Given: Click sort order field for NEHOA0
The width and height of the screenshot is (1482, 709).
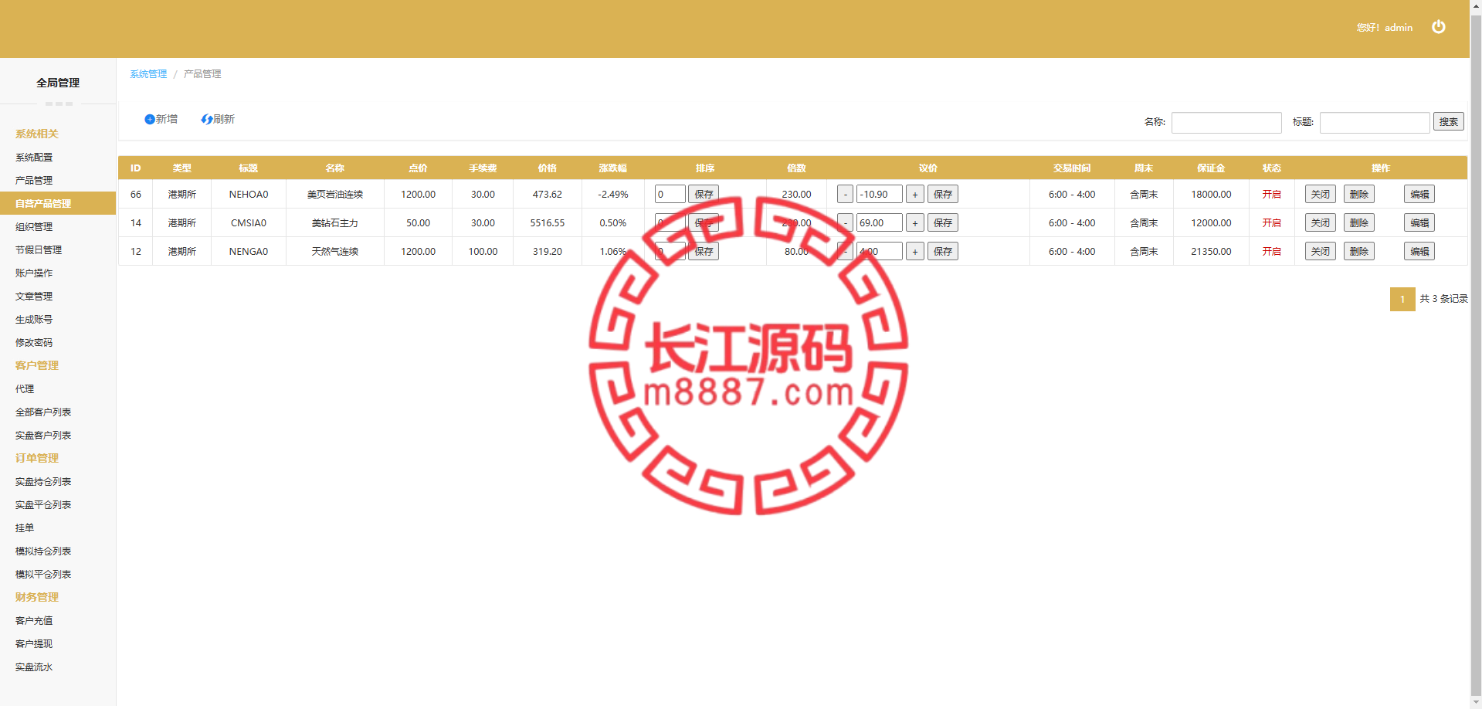Looking at the screenshot, I should pos(670,194).
